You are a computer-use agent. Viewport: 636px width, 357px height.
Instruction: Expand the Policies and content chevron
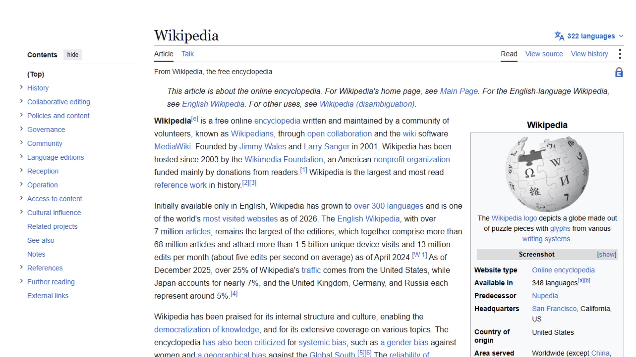[21, 115]
